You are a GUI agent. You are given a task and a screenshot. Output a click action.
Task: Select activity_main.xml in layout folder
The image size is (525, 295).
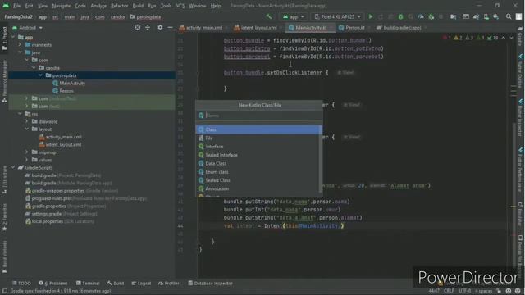coord(63,137)
